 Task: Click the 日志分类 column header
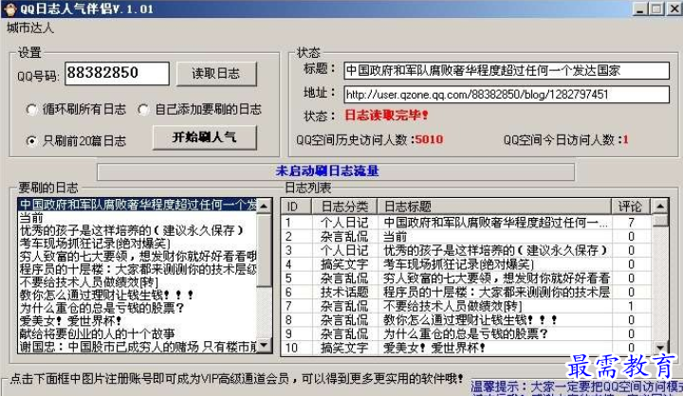tap(344, 207)
